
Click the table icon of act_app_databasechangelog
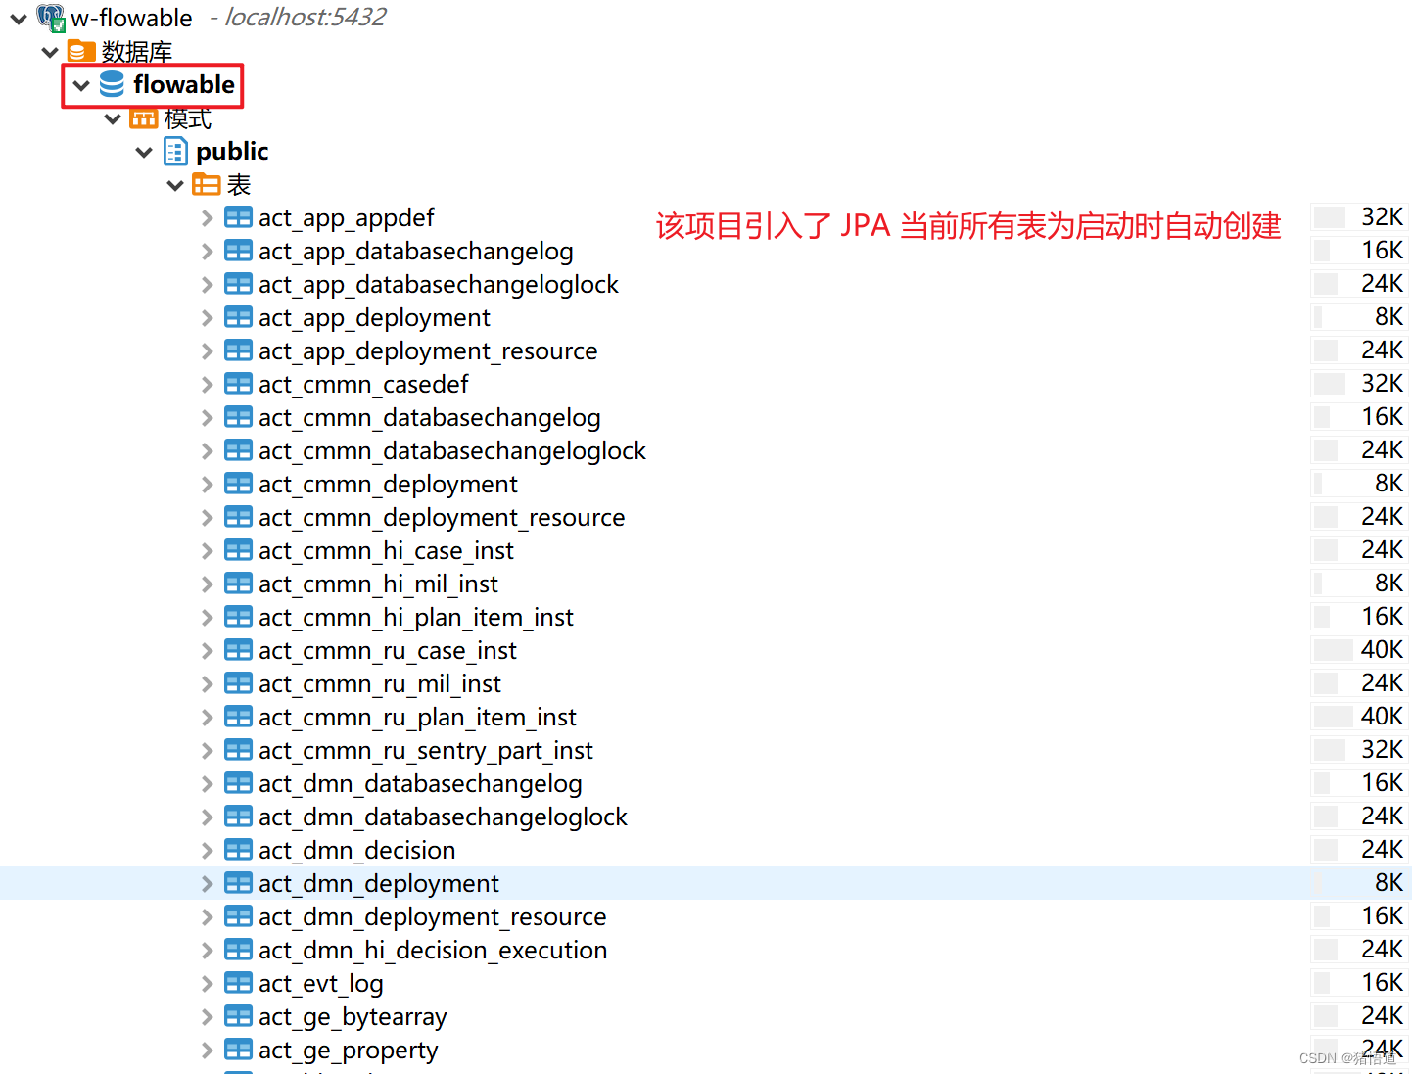(x=238, y=251)
